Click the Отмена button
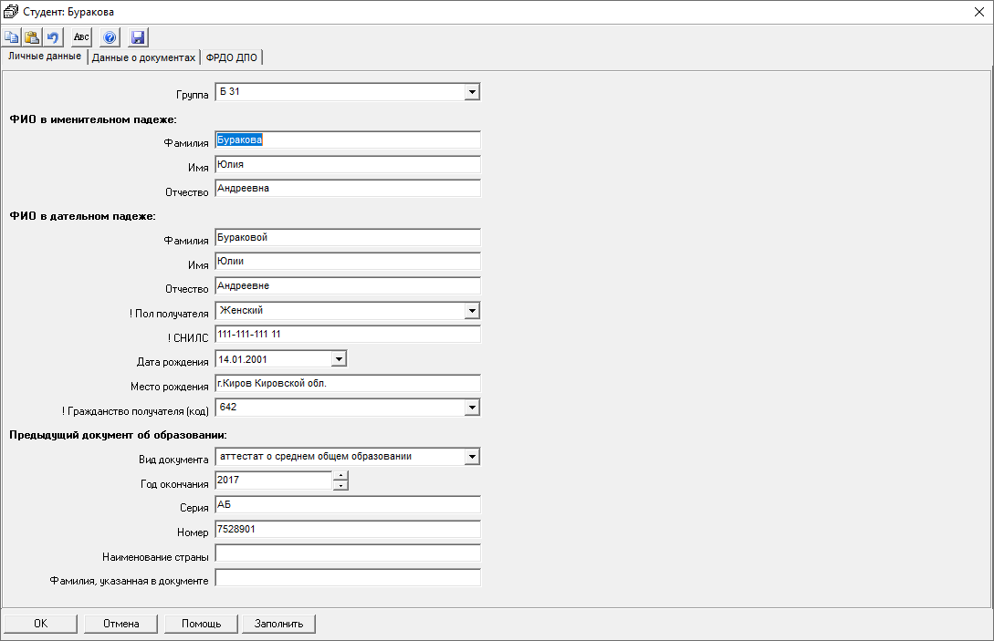The image size is (994, 641). tap(121, 624)
